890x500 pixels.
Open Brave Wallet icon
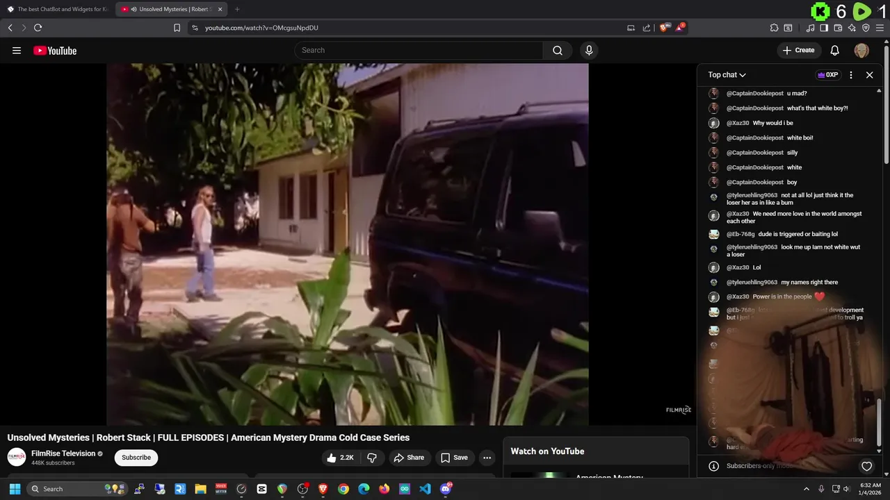click(x=838, y=28)
